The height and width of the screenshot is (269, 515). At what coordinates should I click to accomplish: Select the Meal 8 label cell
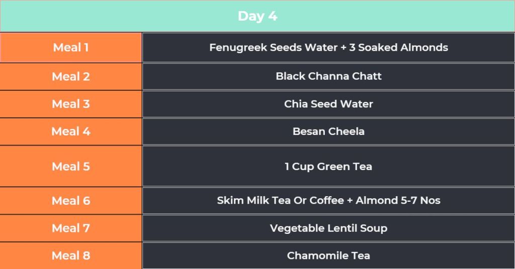pos(71,255)
